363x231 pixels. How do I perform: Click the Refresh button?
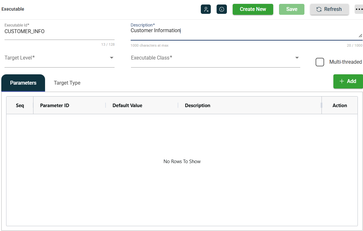(329, 9)
